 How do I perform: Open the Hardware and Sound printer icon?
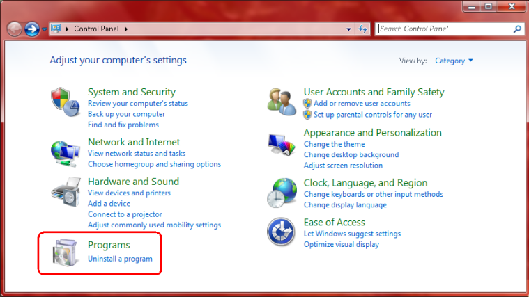pos(66,192)
